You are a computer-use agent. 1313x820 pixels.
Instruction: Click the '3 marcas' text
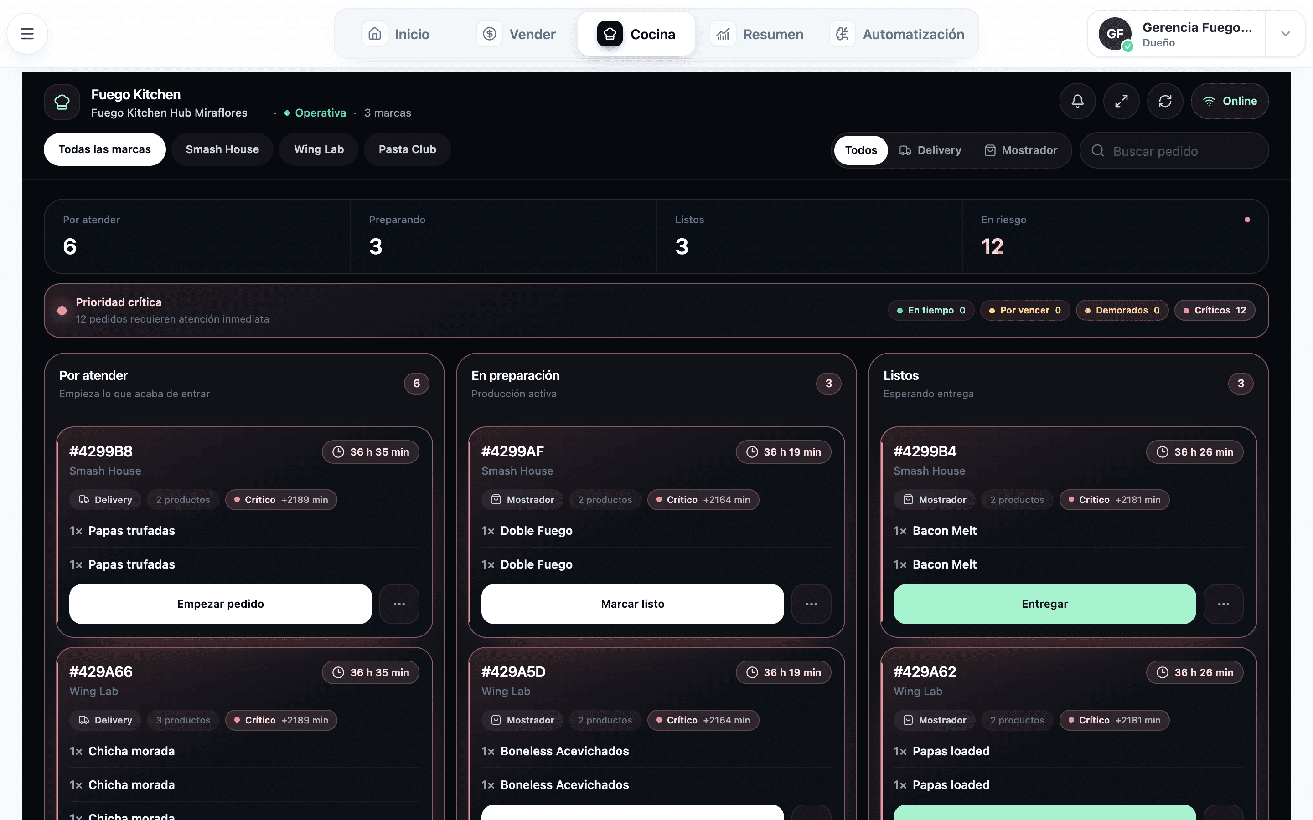388,113
